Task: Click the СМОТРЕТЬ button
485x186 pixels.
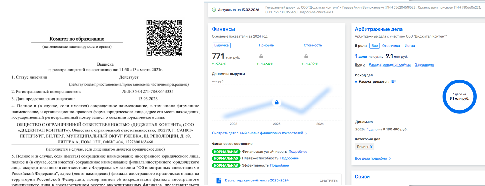Action: [328, 181]
